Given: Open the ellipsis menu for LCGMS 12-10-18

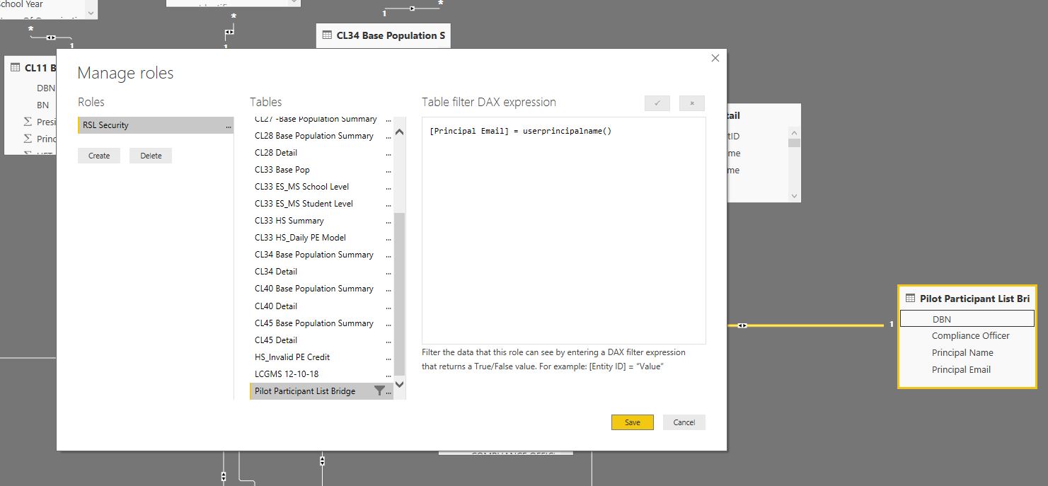Looking at the screenshot, I should tap(388, 375).
